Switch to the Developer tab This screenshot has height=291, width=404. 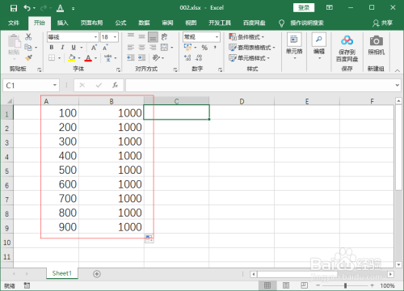[x=220, y=23]
